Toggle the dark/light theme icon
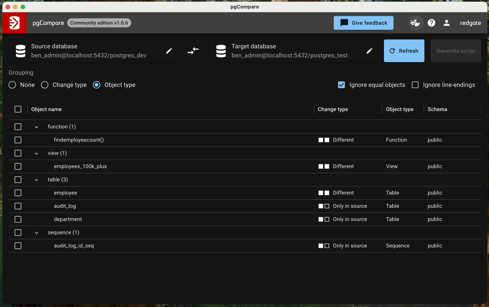The width and height of the screenshot is (489, 307). click(x=415, y=23)
